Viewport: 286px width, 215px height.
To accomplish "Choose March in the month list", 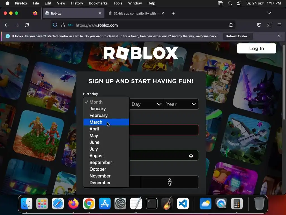I will pos(106,122).
